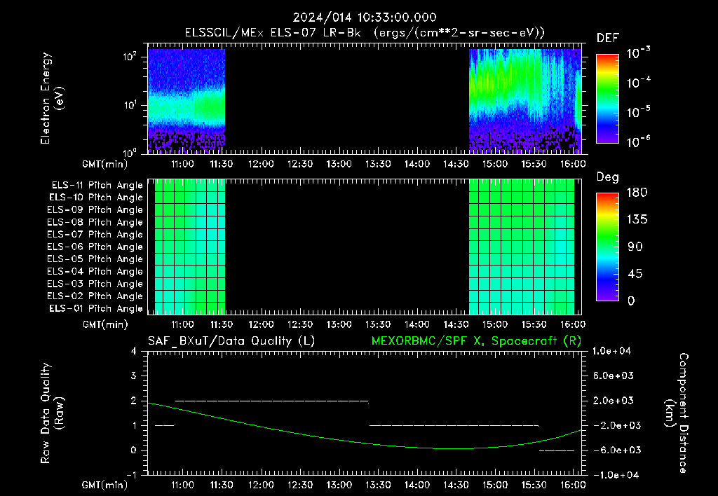Click the 10^-5 tick on the DEF colorbar
718x496 pixels.
638,112
